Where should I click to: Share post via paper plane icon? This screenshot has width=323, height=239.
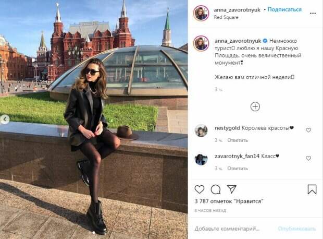coord(231,189)
